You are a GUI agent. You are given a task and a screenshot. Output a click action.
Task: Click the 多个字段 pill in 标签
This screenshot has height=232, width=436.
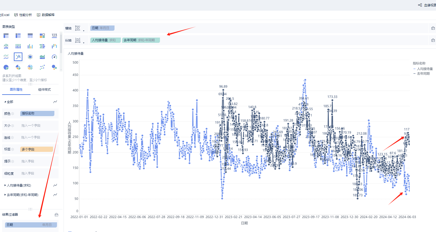tap(37, 149)
